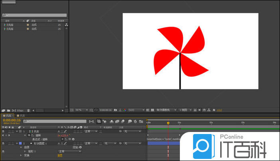Screen dimensions: 280x161
Task: Click the graph editor icon in timeline header
Action: coord(141,121)
